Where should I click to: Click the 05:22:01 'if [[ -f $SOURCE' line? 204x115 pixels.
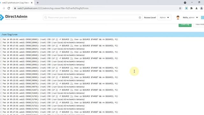60,77
